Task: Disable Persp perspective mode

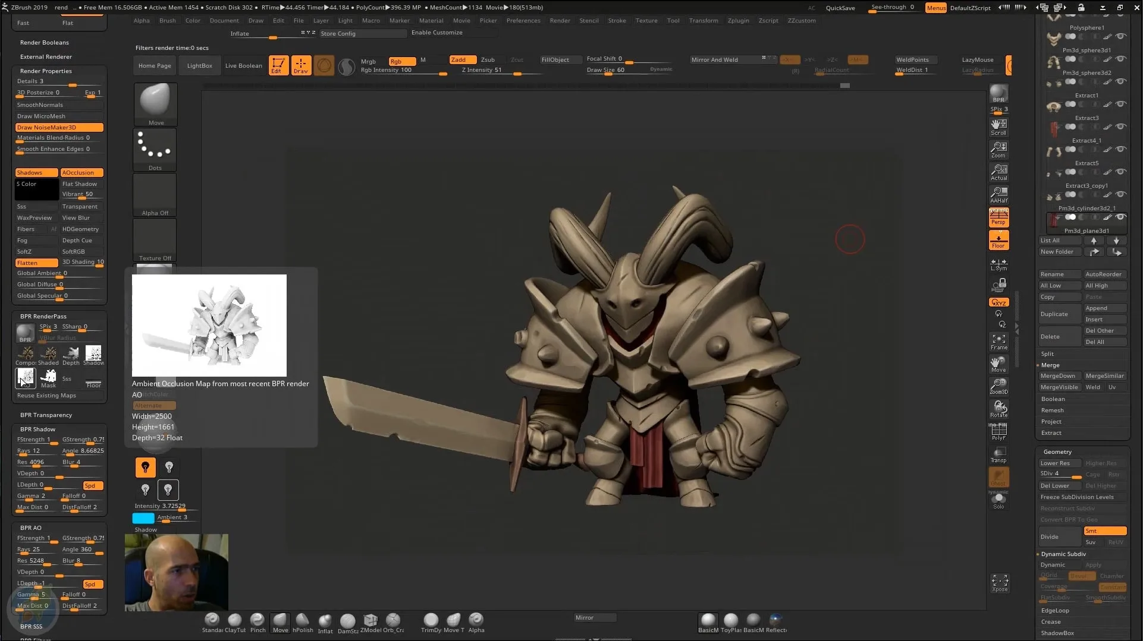Action: [998, 217]
